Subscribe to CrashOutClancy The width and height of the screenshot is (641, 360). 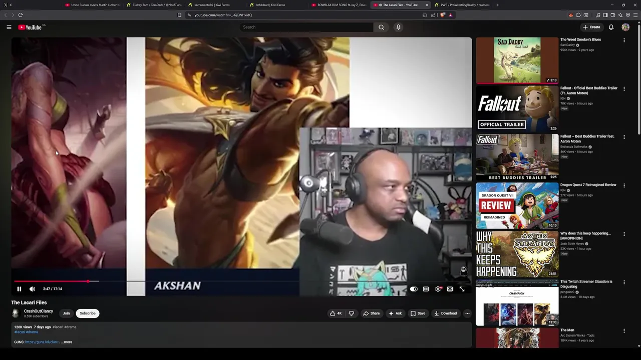(x=88, y=313)
